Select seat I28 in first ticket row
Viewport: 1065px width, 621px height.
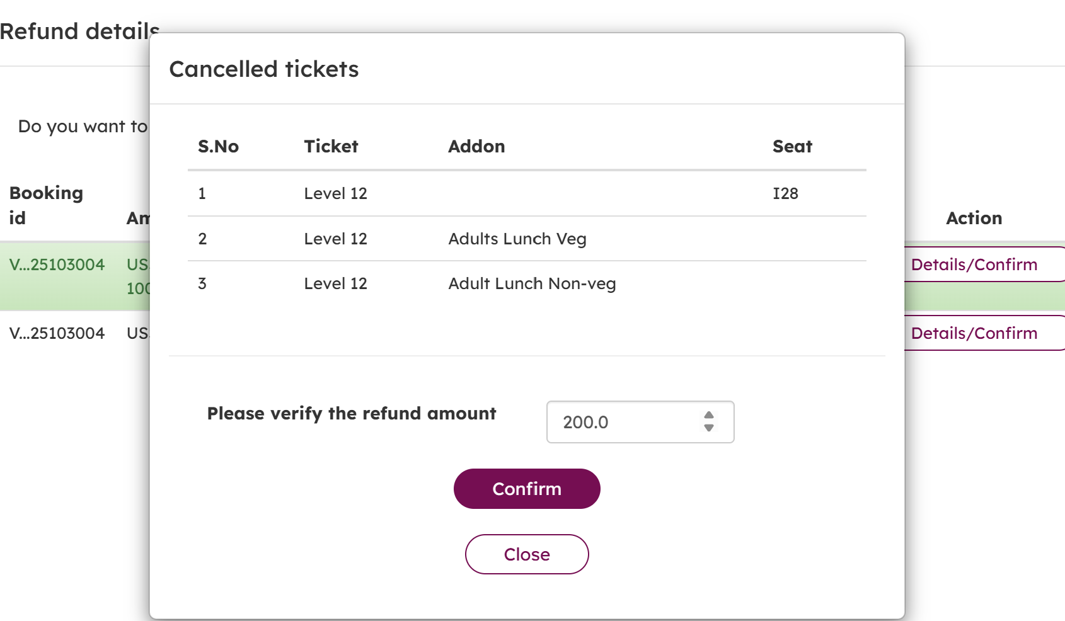tap(785, 193)
